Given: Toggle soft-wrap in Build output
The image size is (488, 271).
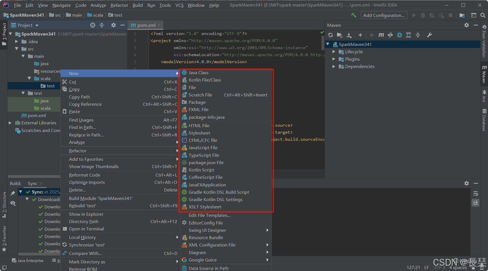Looking at the screenshot, I should point(476,193).
